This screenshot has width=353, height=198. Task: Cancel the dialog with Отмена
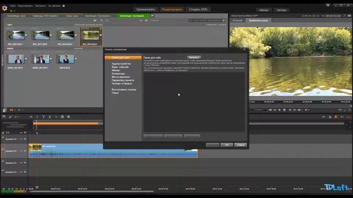(x=240, y=145)
